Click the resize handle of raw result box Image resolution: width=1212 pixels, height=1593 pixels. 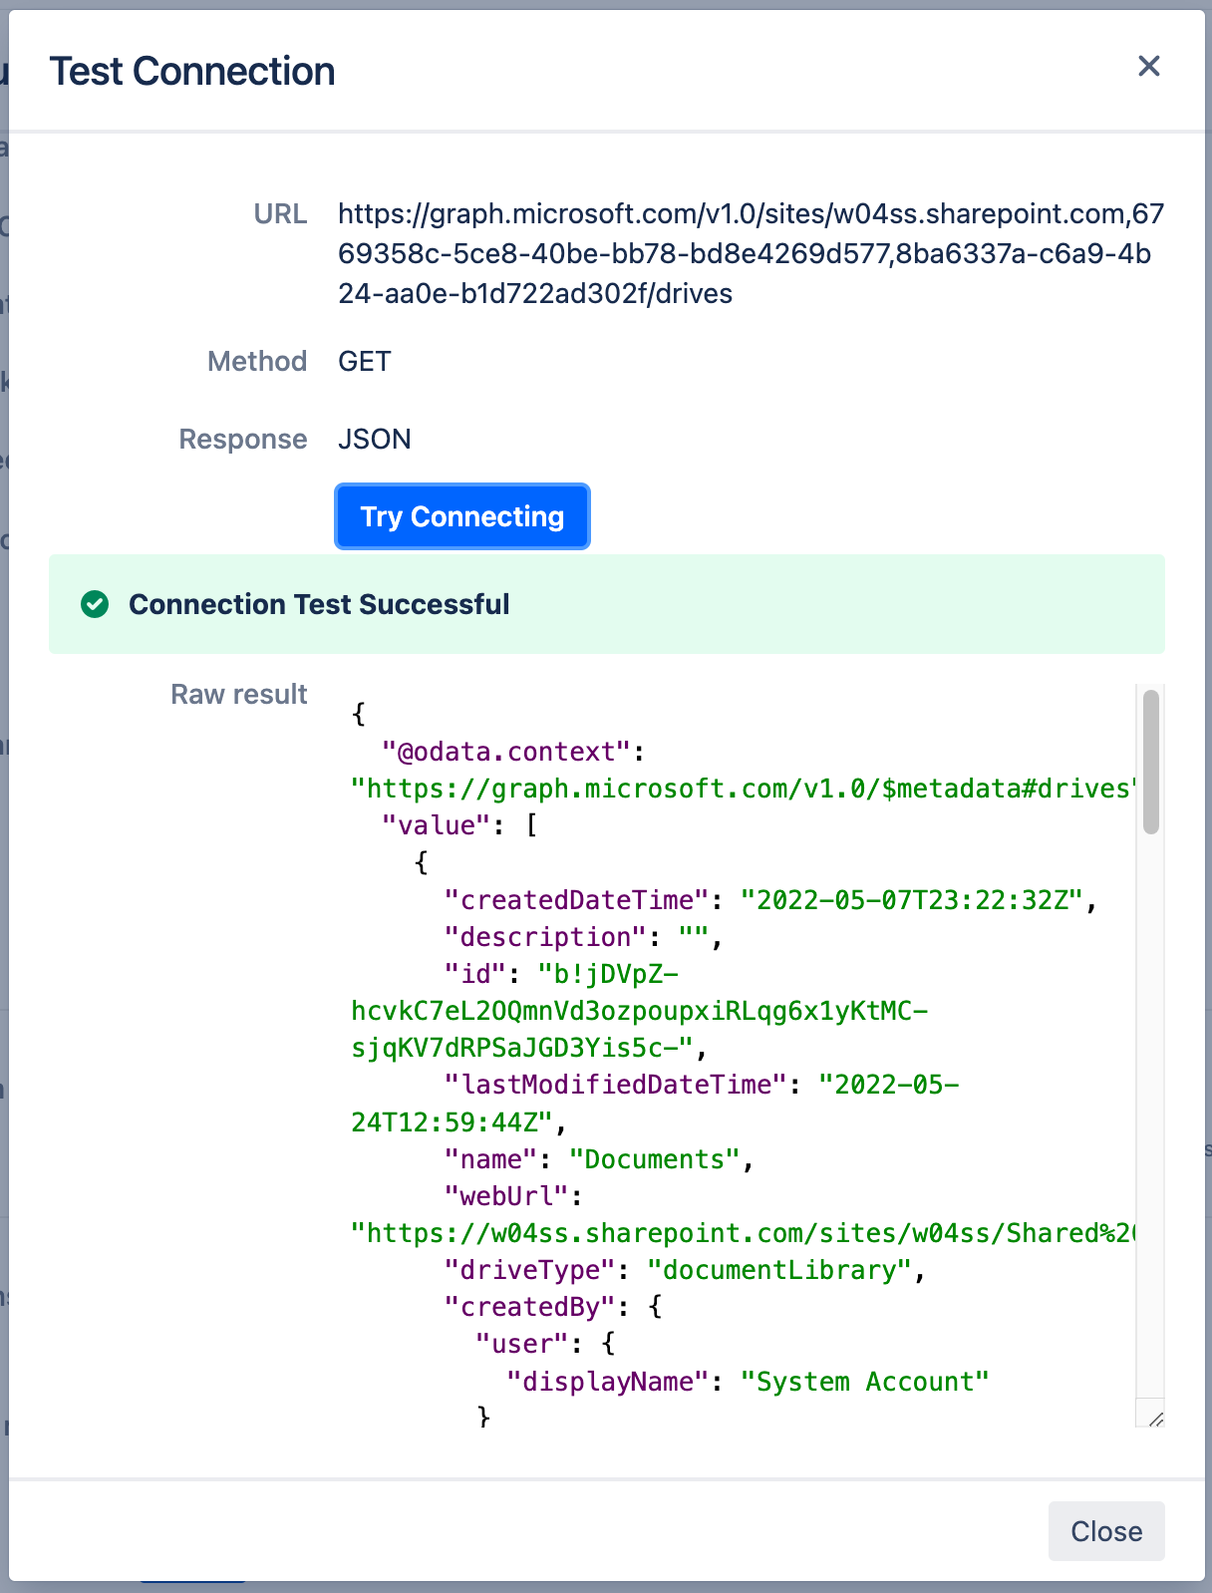click(1154, 1418)
